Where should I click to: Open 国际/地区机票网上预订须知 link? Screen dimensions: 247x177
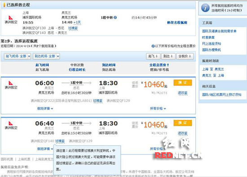coord(222,95)
